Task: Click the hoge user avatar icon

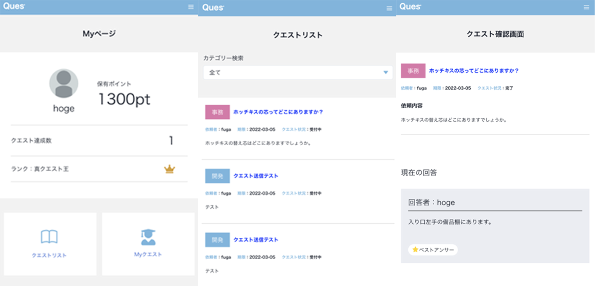Action: click(x=64, y=84)
